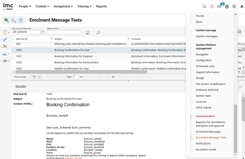Click the pencil edit icon
245x159 pixels.
pyautogui.click(x=5, y=39)
